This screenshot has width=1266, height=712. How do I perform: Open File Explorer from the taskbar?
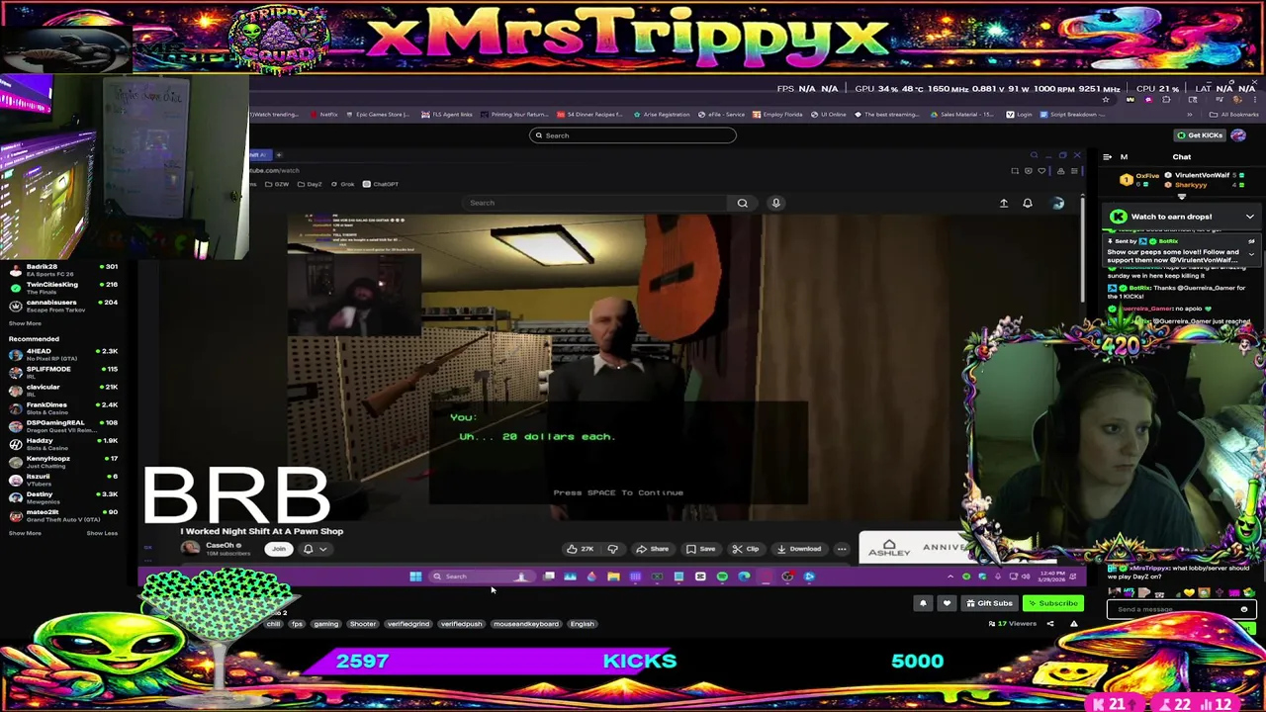613,577
